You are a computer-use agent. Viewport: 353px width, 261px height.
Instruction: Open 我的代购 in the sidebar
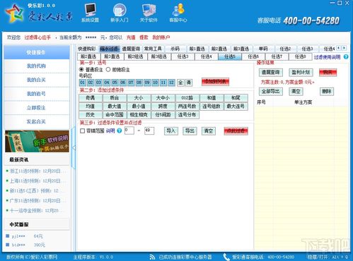[x=36, y=66]
